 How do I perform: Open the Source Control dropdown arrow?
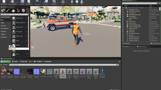[17, 2]
